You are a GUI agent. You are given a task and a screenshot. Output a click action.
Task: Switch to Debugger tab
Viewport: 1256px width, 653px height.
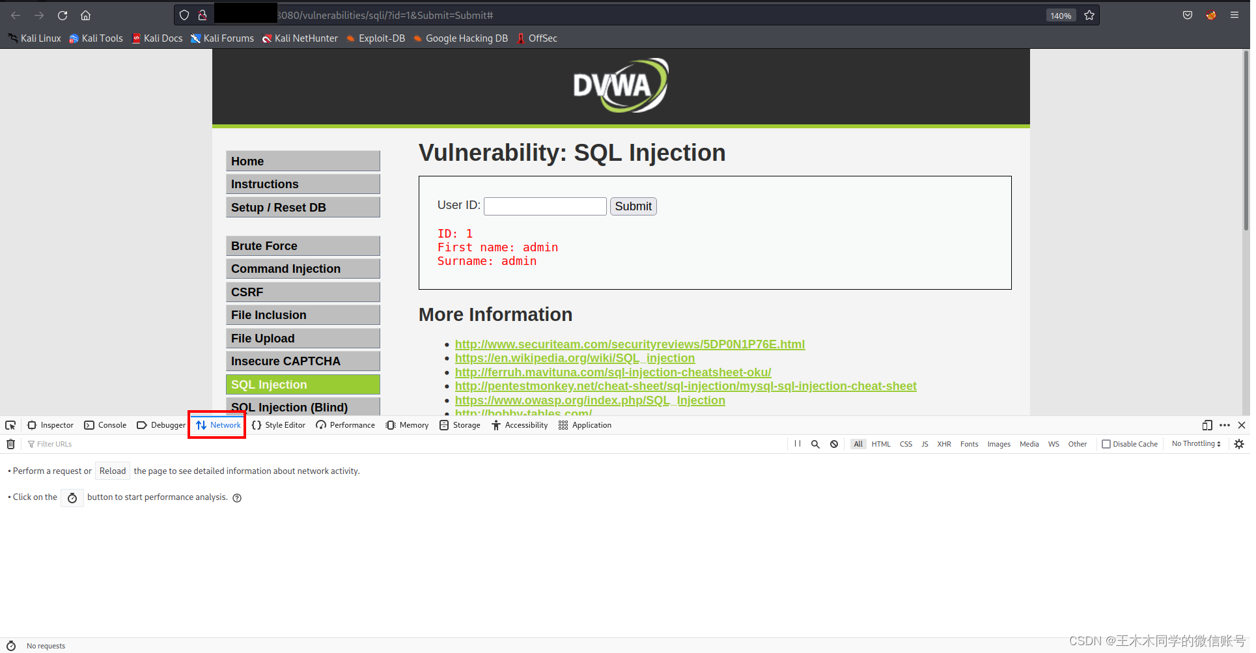(x=161, y=425)
